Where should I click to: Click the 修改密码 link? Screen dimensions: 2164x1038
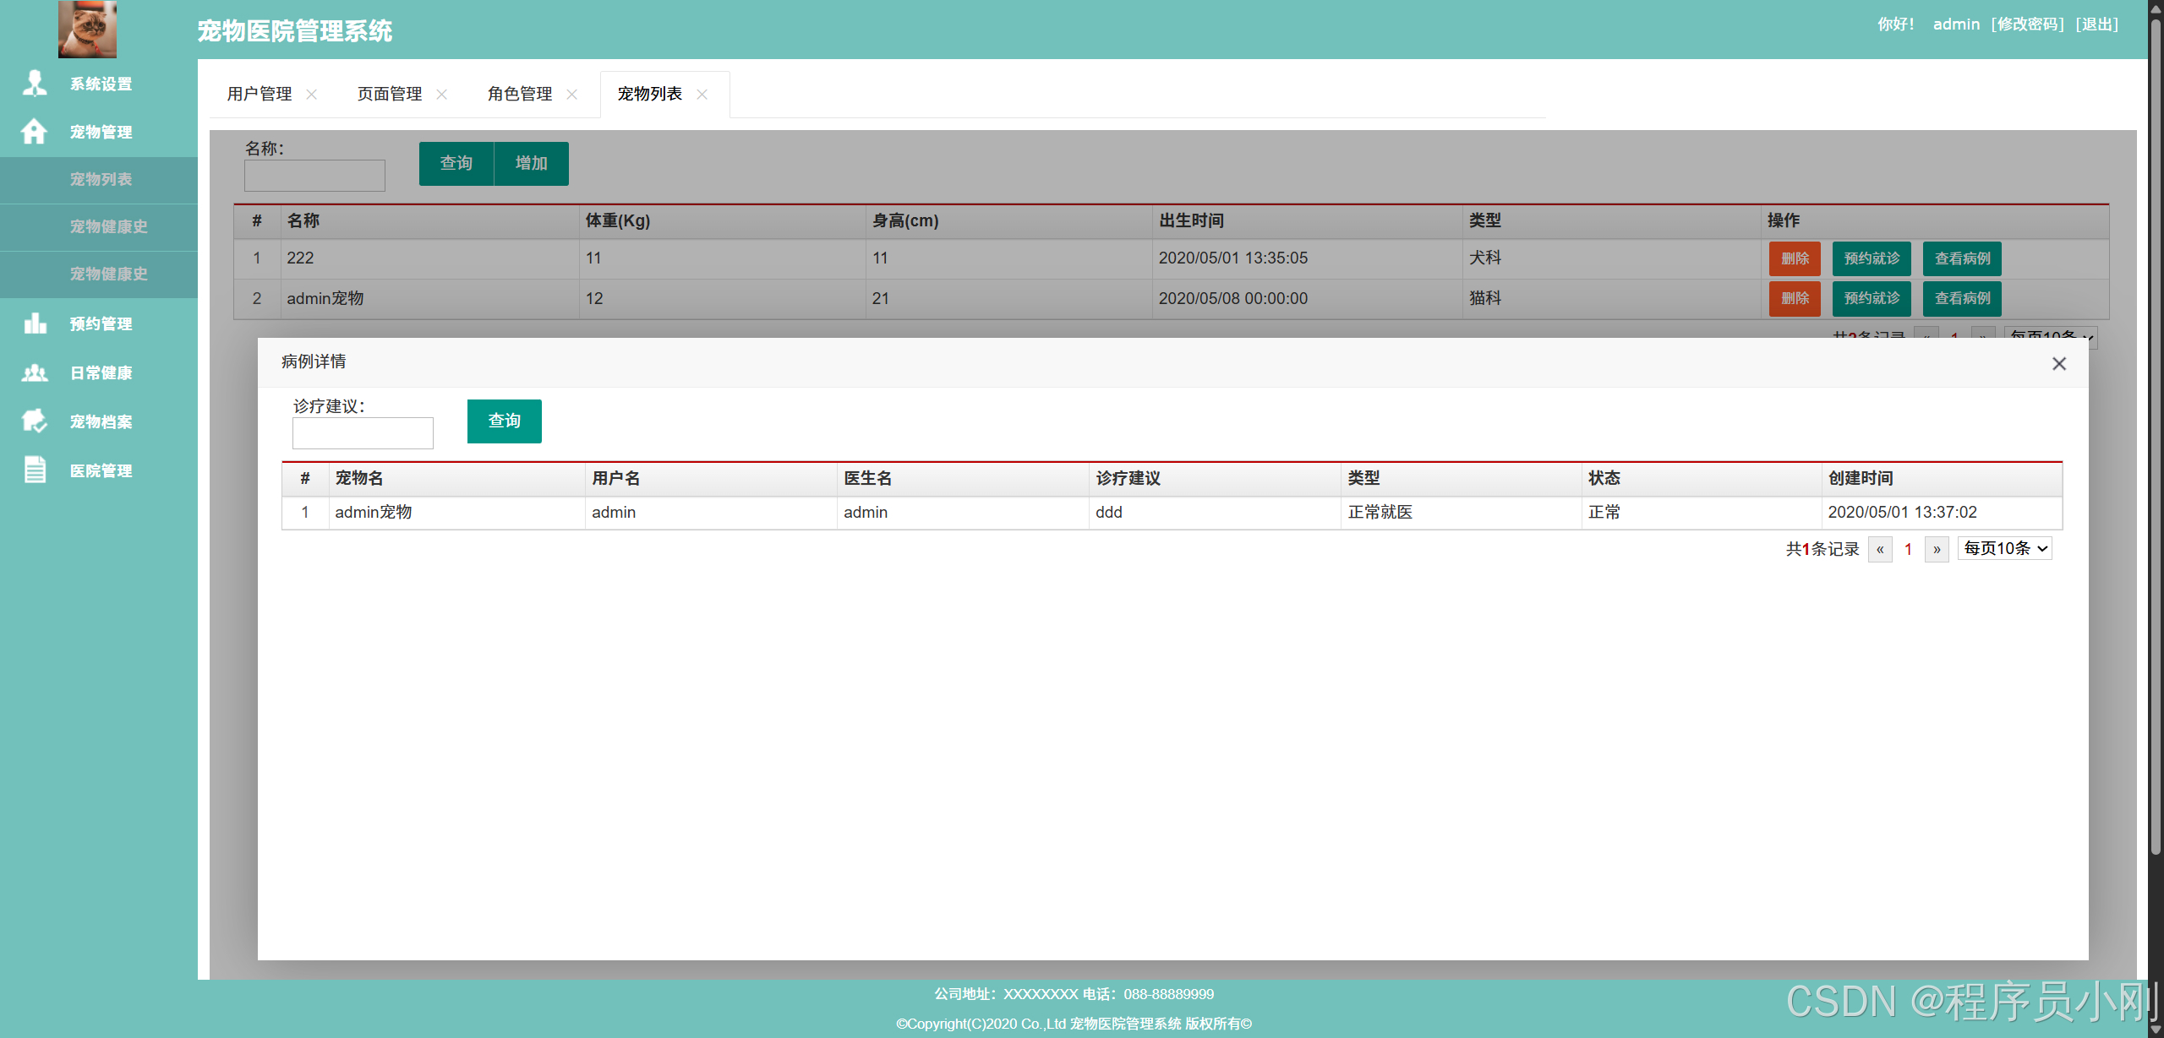2027,24
